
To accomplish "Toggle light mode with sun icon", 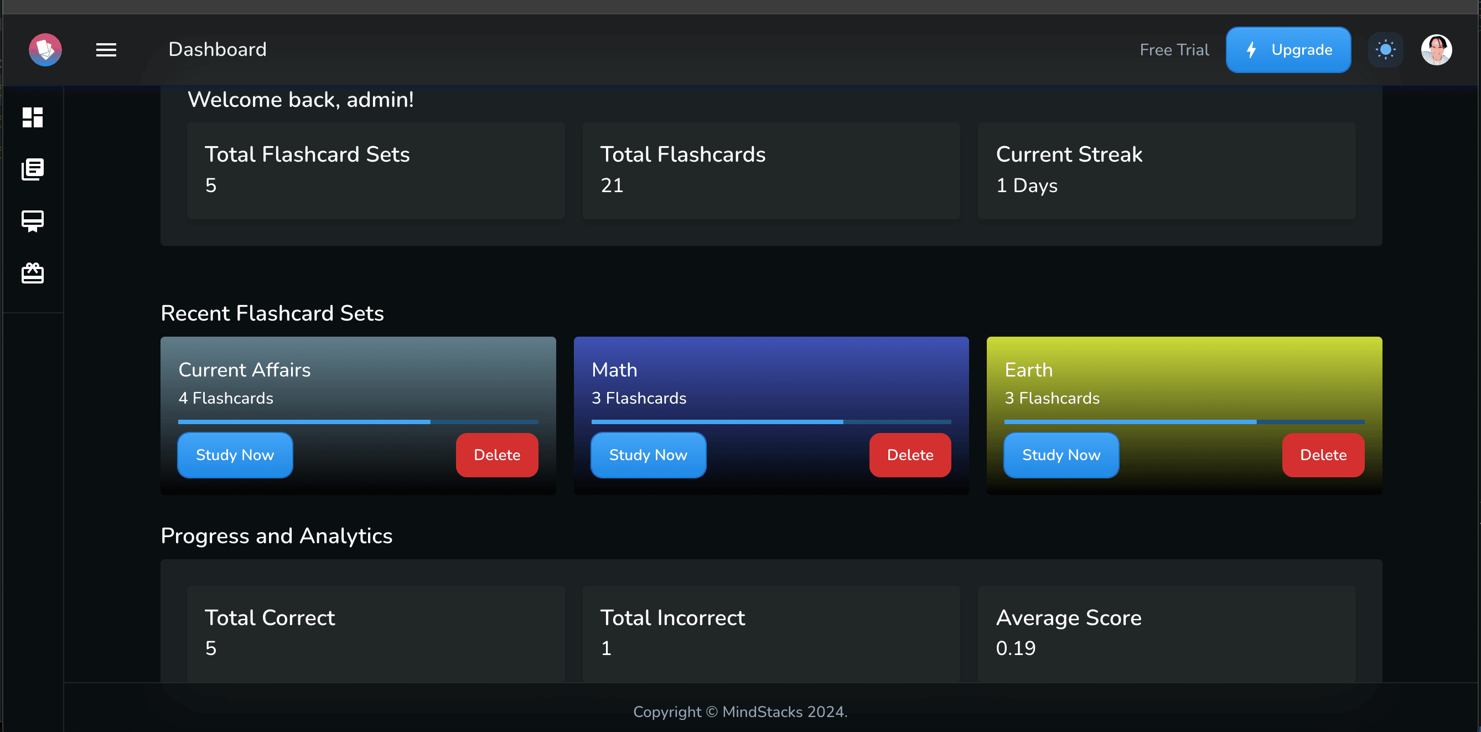I will click(1385, 50).
